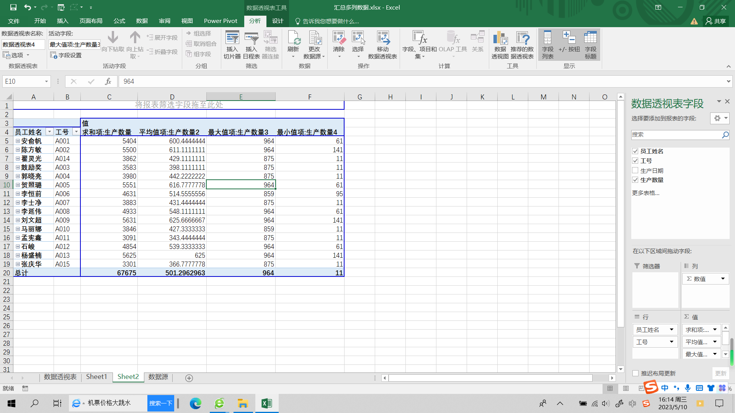This screenshot has width=735, height=413.
Task: Uncheck the 员工姓名 field checkbox
Action: (635, 151)
